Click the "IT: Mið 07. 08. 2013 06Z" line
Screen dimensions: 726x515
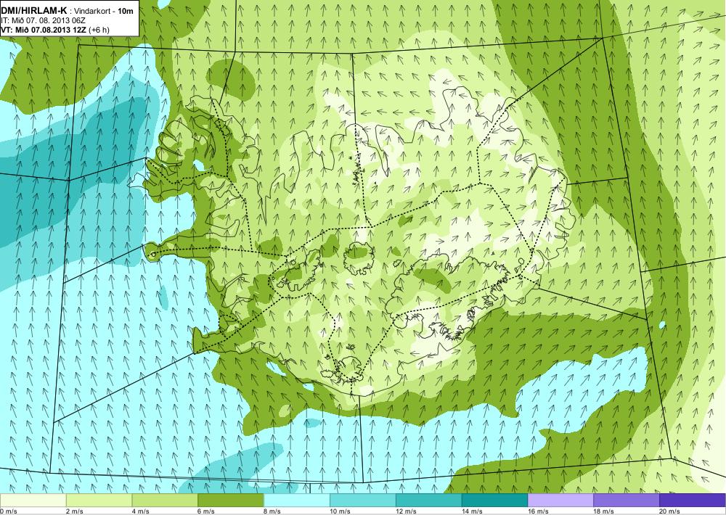43,20
